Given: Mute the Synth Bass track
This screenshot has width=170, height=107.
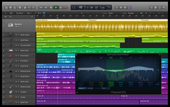Looking at the screenshot, I should pyautogui.click(x=16, y=40).
